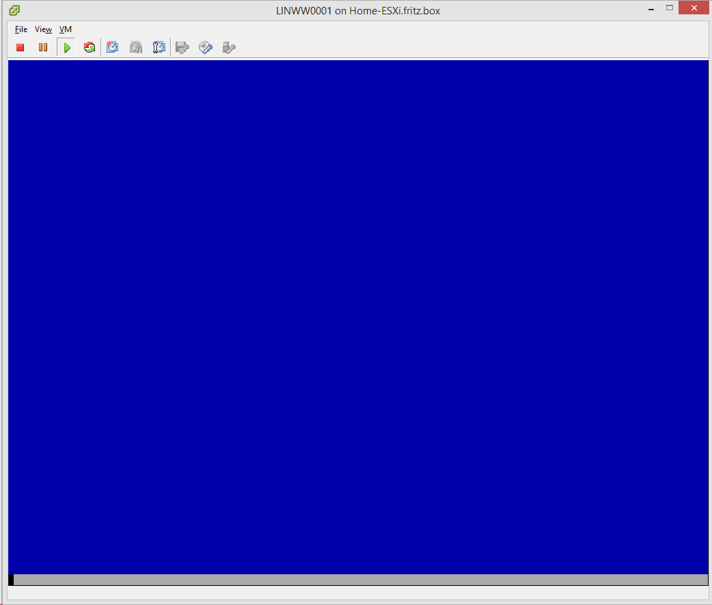
Task: Click the red Power Off button
Action: coord(20,48)
